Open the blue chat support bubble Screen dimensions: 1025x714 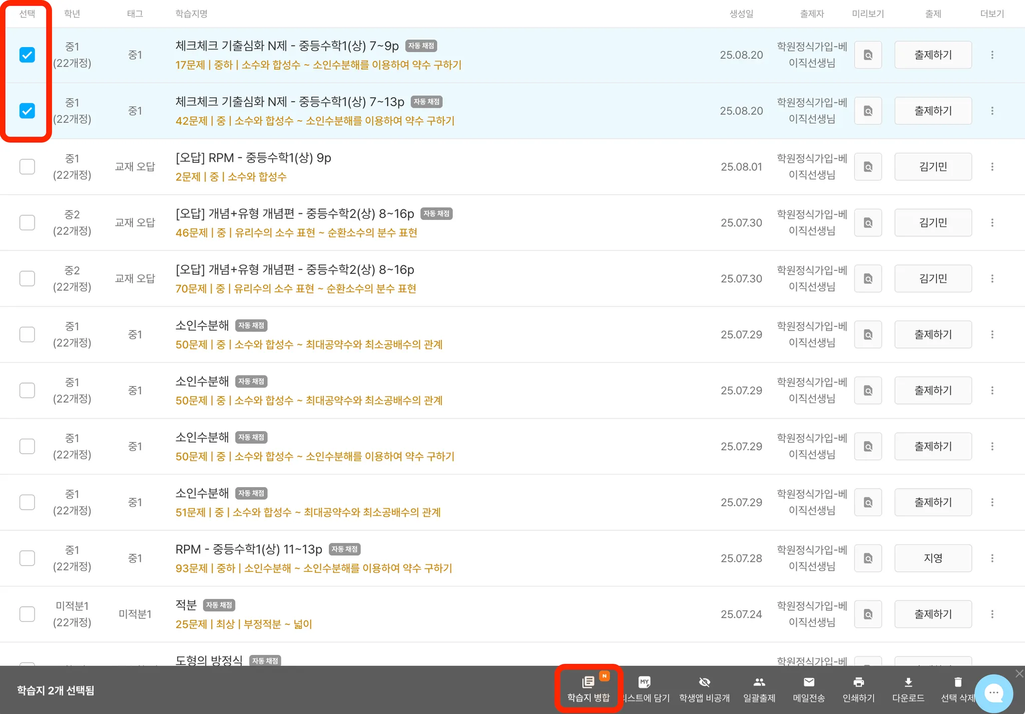click(x=993, y=693)
